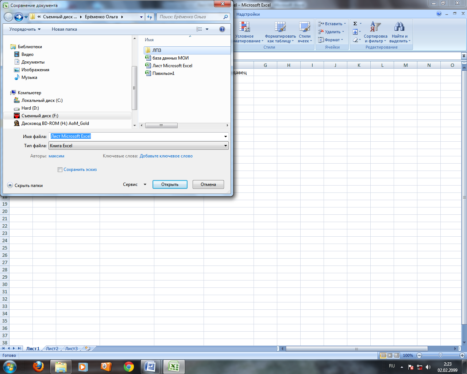This screenshot has height=374, width=467.
Task: Open the Удалить dropdown in Excel ribbon
Action: [331, 32]
